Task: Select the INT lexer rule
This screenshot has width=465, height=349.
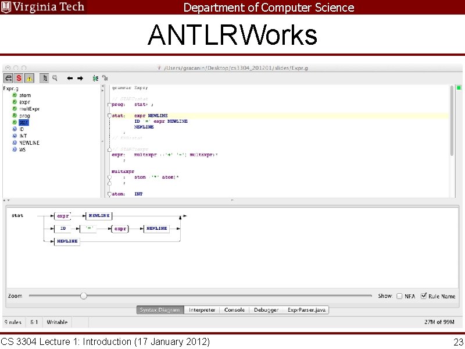Action: point(23,136)
